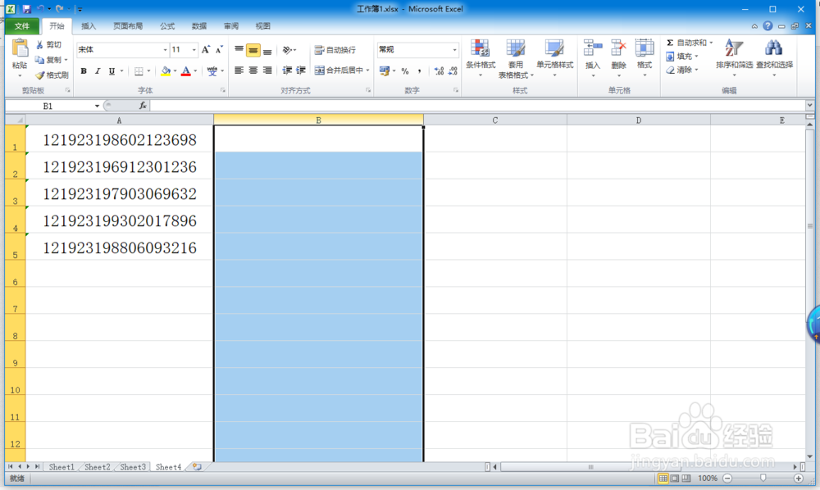Click the text orientation icon
The height and width of the screenshot is (490, 820).
coord(287,50)
